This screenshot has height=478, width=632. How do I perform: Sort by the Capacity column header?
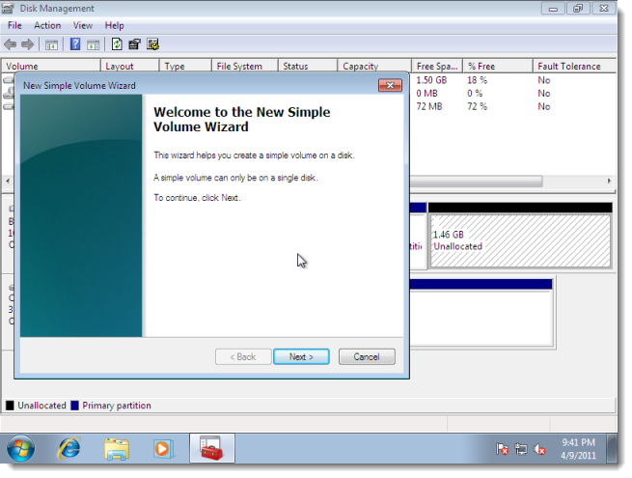[x=374, y=67]
